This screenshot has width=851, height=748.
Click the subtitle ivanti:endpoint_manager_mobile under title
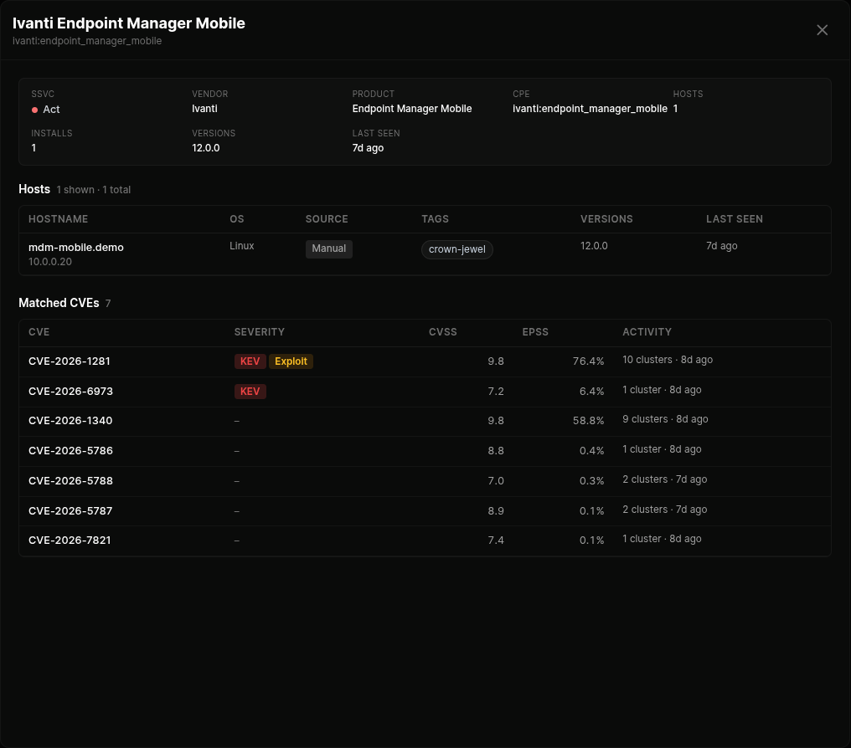pos(87,41)
